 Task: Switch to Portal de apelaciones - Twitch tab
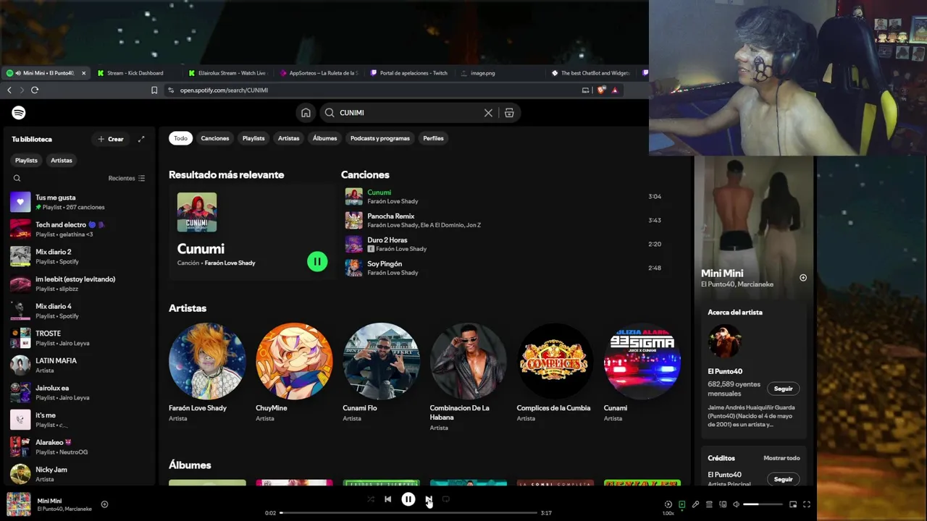pos(413,73)
